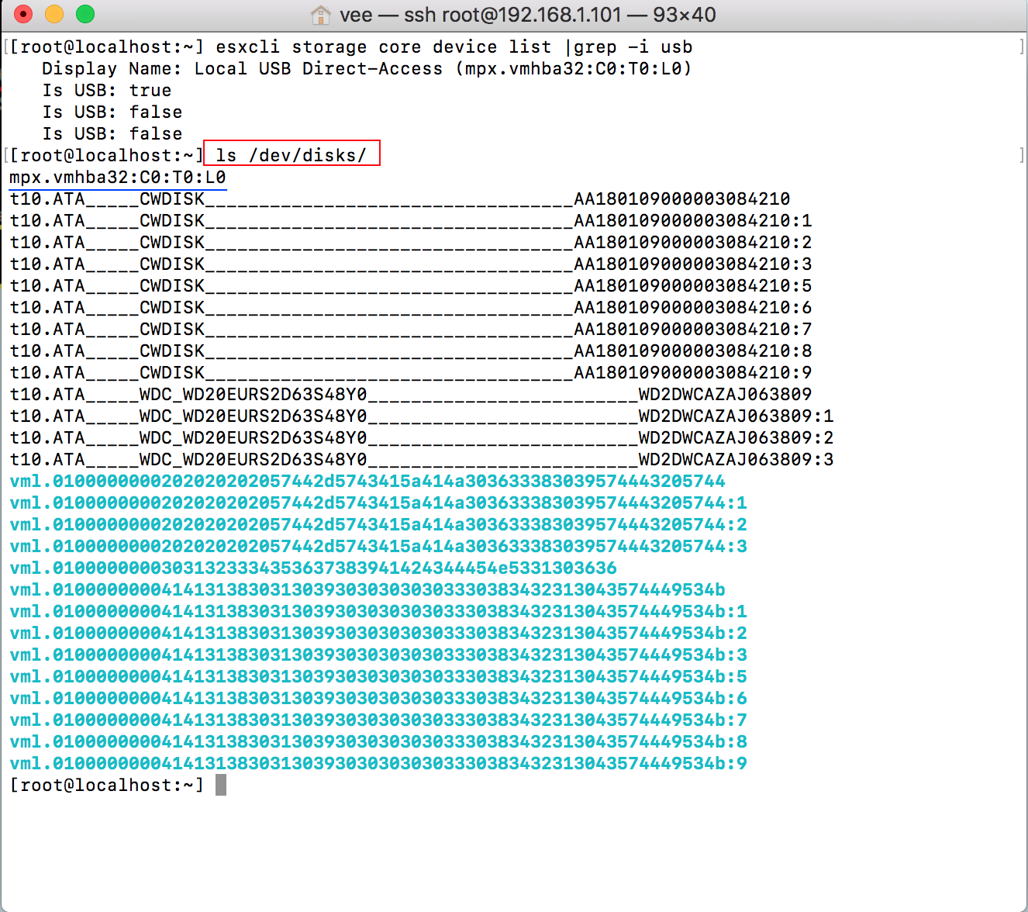Click the green full-screen window button
Viewport: 1028px width, 912px height.
click(85, 14)
